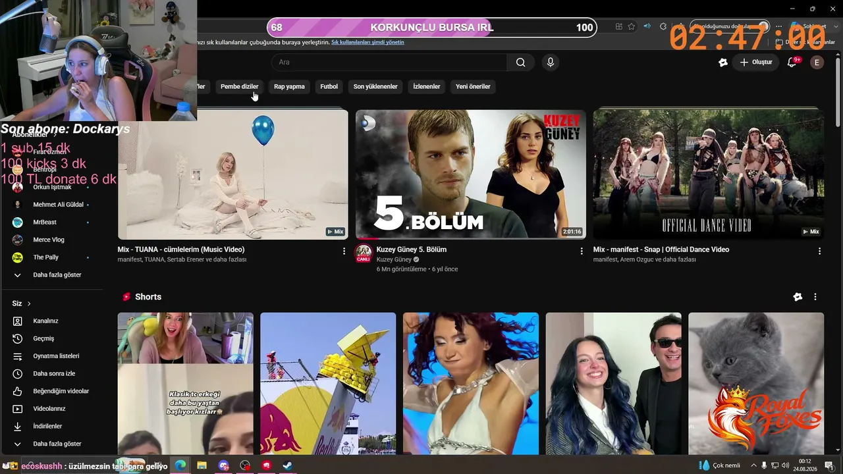Open File Explorer from the taskbar

(x=202, y=465)
